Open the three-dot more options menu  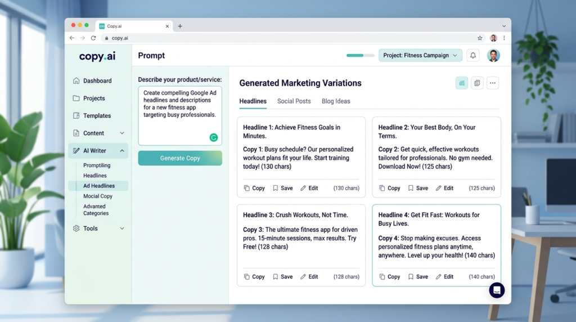(493, 83)
